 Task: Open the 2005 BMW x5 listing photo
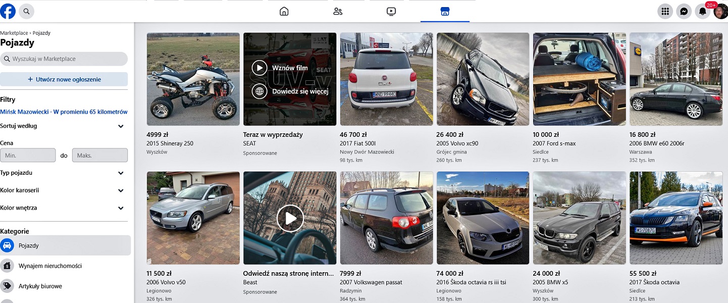coord(580,218)
